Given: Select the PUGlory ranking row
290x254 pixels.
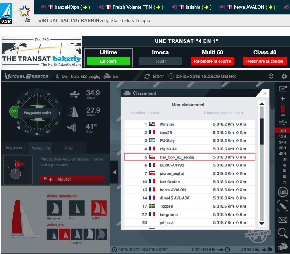Looking at the screenshot, I should click(x=190, y=141).
